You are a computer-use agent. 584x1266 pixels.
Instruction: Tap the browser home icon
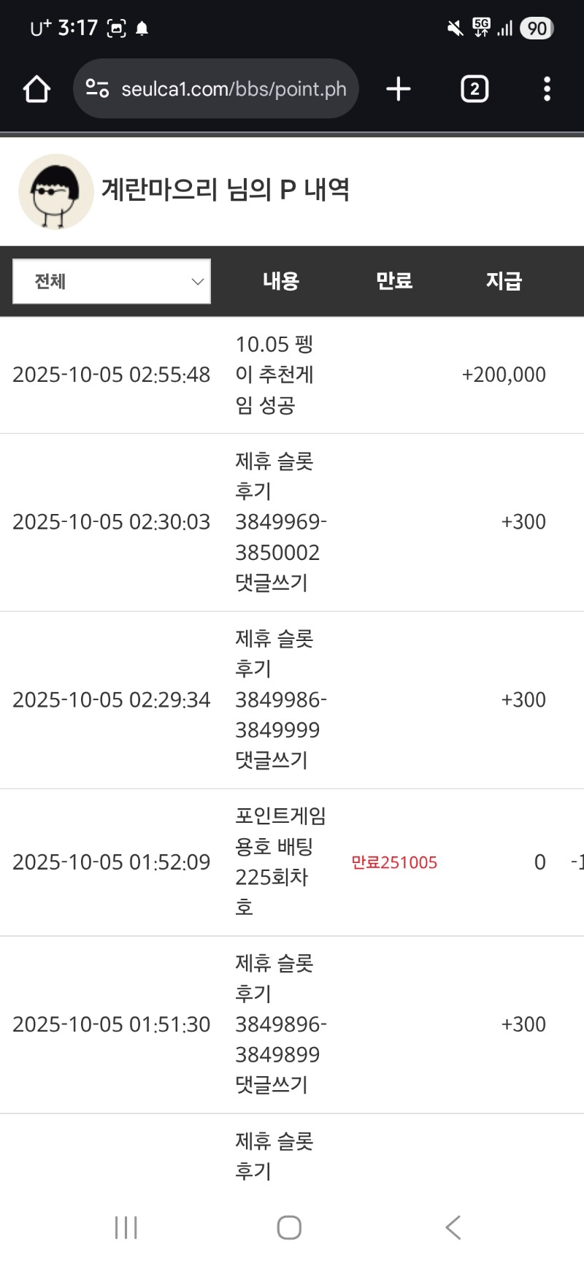[36, 89]
